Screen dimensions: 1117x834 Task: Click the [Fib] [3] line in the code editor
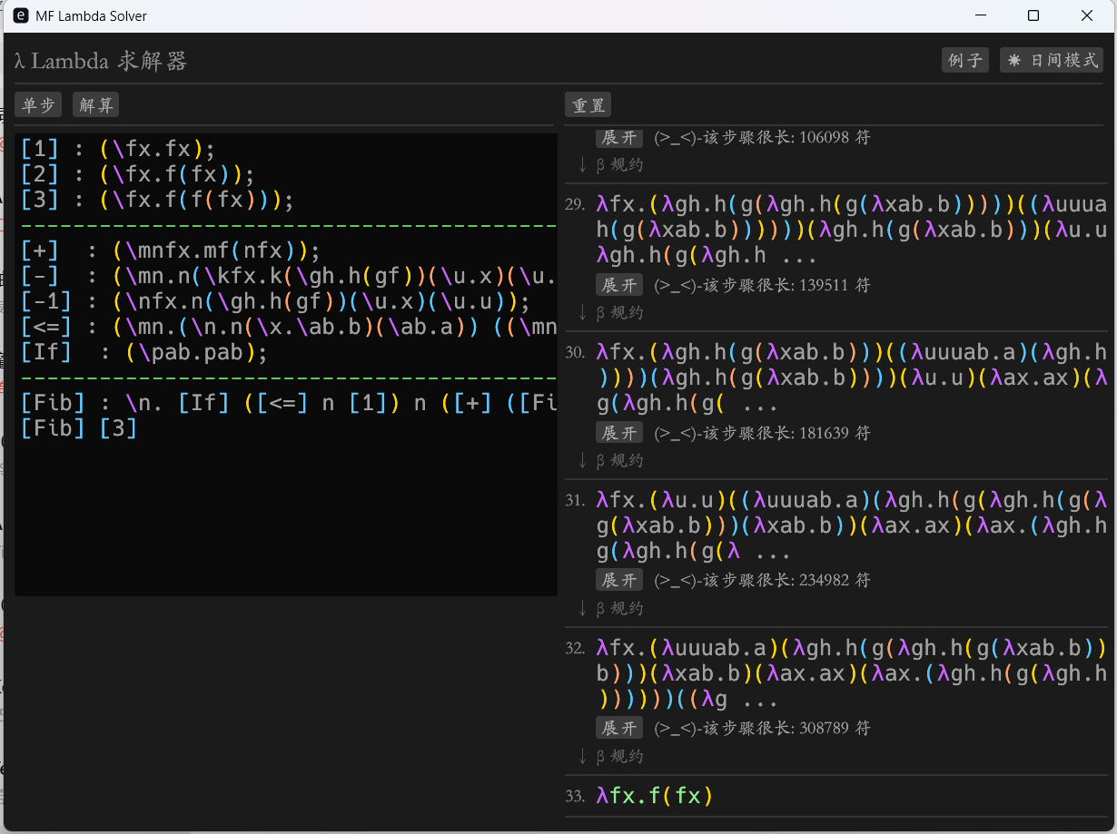(x=79, y=427)
